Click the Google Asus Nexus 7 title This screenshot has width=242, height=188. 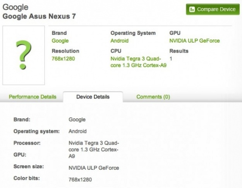pos(39,17)
